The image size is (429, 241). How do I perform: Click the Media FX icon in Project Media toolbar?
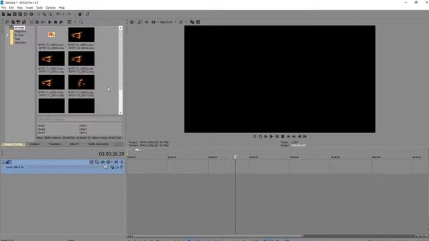pyautogui.click(x=42, y=22)
